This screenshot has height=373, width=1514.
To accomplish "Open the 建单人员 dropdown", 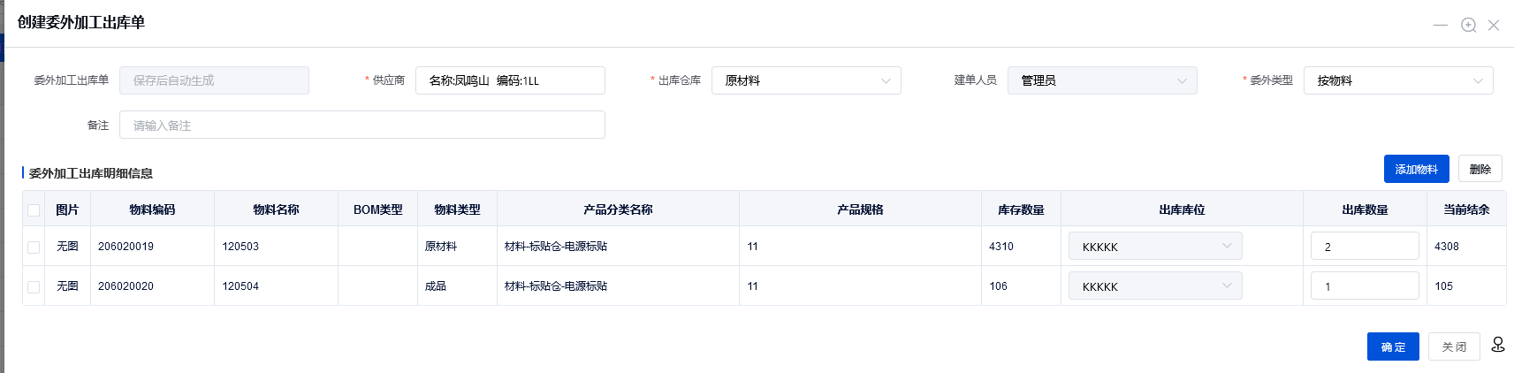I will 1101,80.
